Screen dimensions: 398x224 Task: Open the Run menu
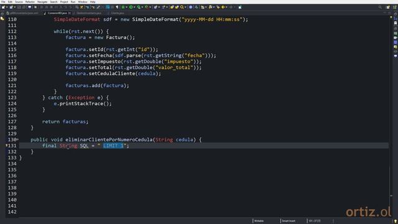click(73, 2)
